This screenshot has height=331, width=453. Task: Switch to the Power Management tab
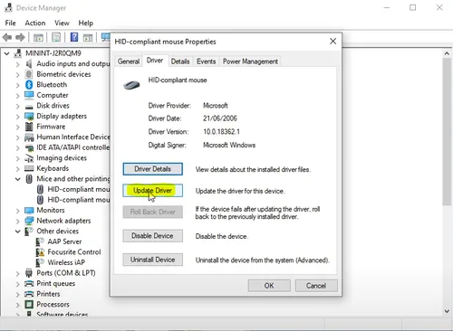click(250, 61)
